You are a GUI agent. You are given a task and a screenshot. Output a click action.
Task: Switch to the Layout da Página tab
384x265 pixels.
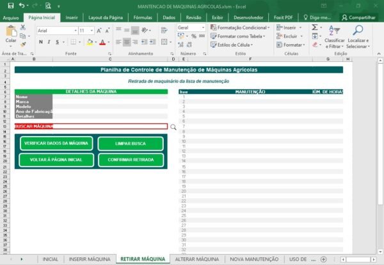[106, 18]
